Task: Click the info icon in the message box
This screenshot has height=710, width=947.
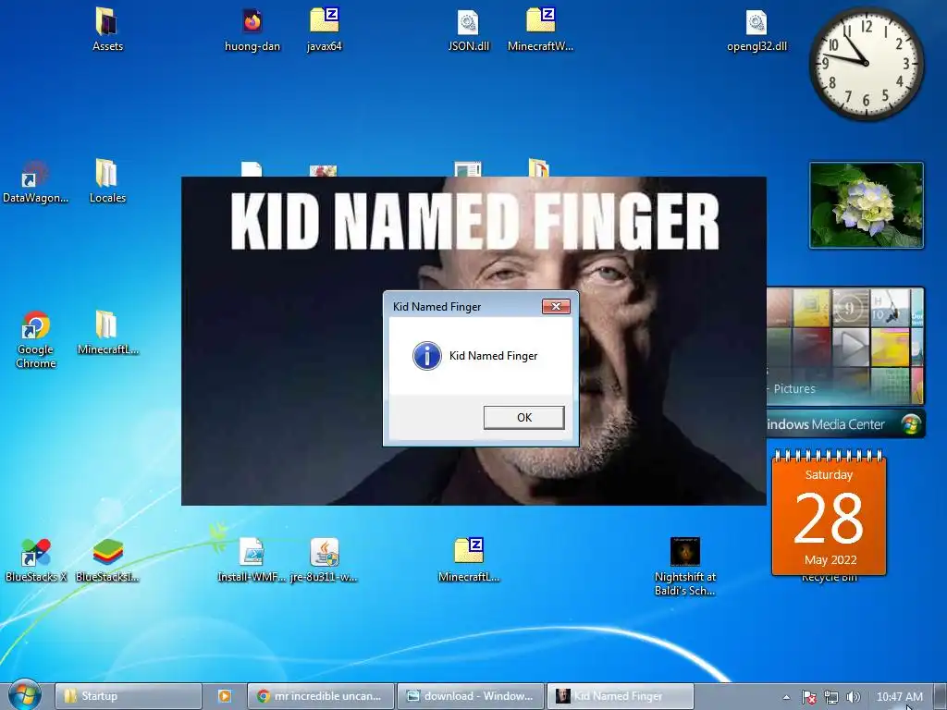Action: point(426,356)
